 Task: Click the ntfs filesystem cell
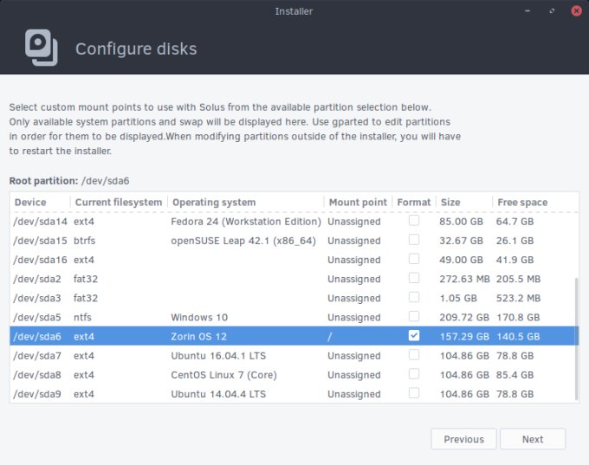point(82,318)
